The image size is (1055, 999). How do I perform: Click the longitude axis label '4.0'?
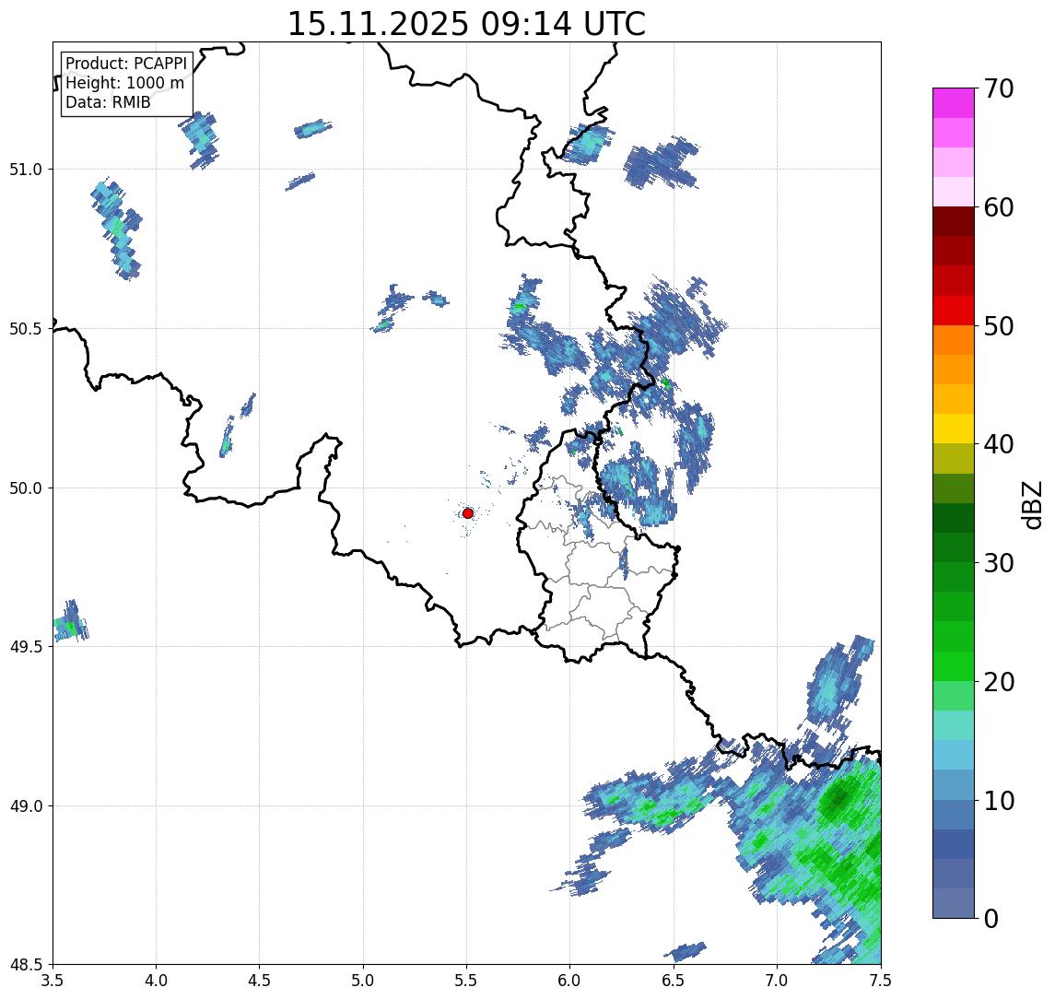[x=156, y=981]
